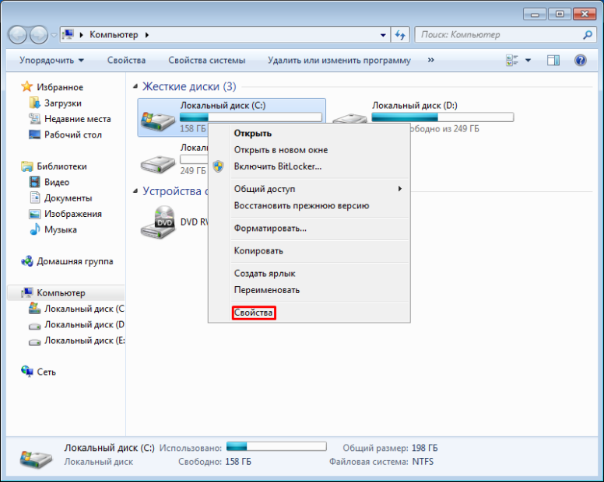Click Свойства системы toolbar button
Image resolution: width=604 pixels, height=482 pixels.
[206, 60]
